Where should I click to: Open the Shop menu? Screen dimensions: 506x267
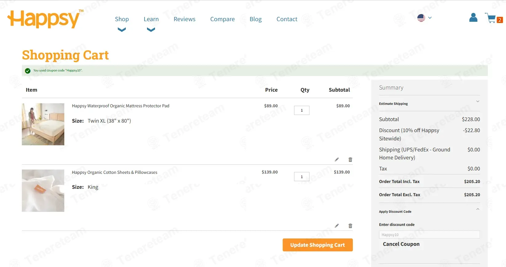tap(122, 19)
